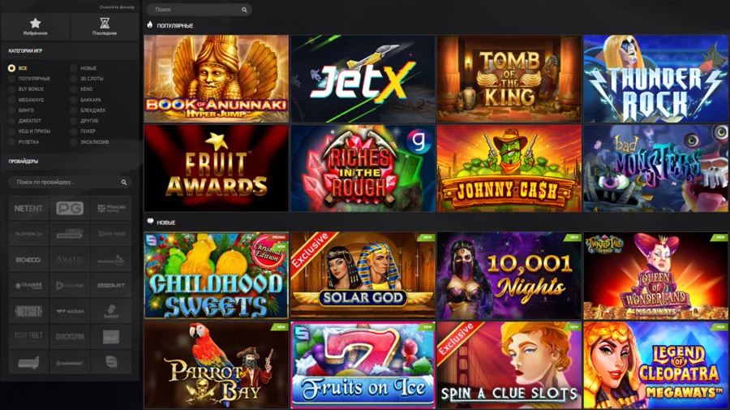This screenshot has width=730, height=410.
Task: Click the search magnifier in the top search bar
Action: point(244,10)
